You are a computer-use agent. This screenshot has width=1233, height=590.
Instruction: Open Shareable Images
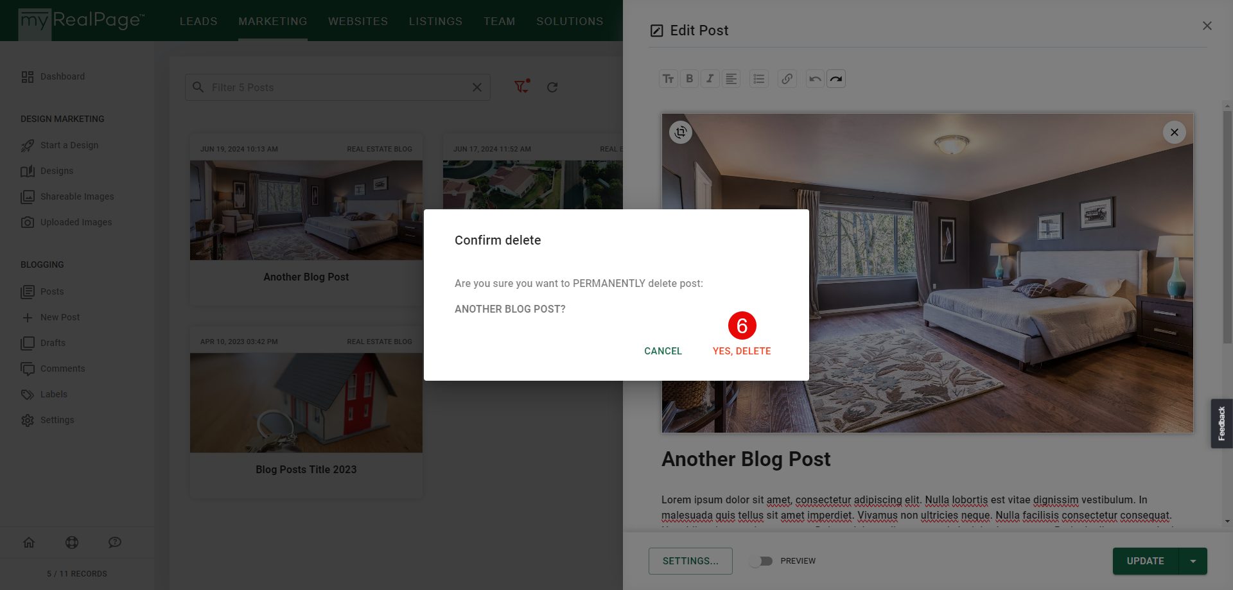coord(67,196)
